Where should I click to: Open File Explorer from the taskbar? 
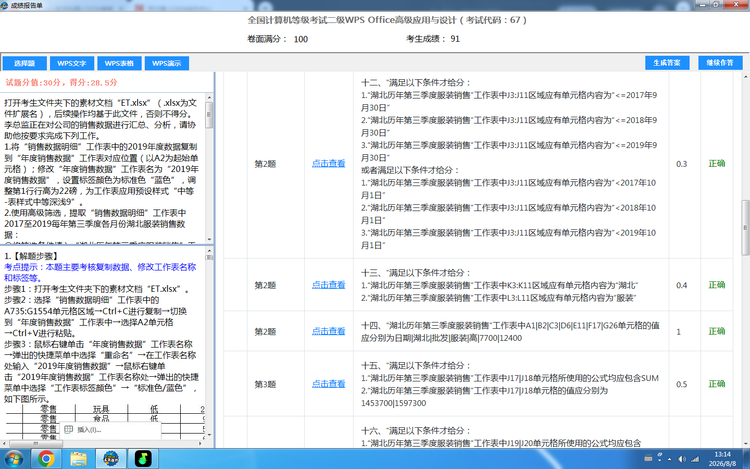coord(78,459)
